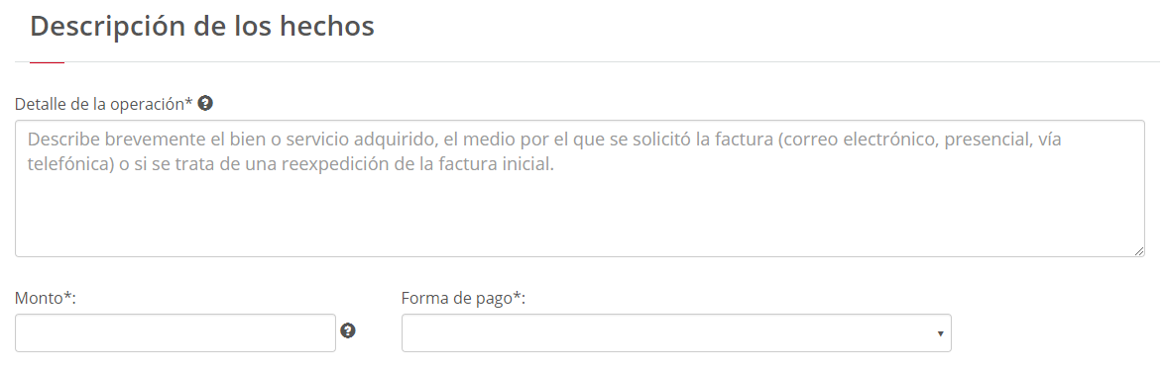The width and height of the screenshot is (1166, 374).
Task: Click the red accent line under the heading
Action: [47, 62]
